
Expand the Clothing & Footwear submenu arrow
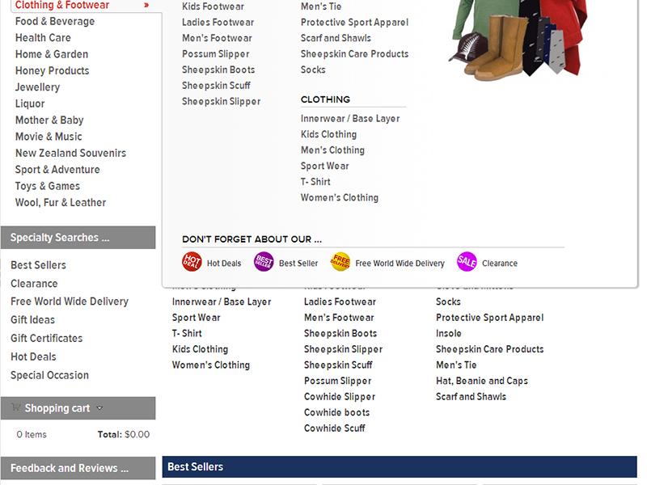click(146, 6)
